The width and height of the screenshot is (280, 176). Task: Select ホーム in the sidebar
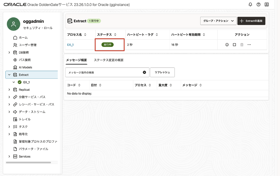pos(23,38)
